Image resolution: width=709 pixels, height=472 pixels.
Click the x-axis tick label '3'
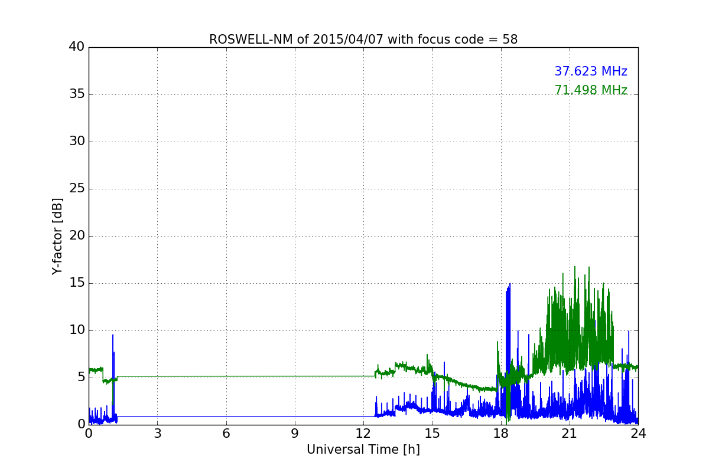157,434
